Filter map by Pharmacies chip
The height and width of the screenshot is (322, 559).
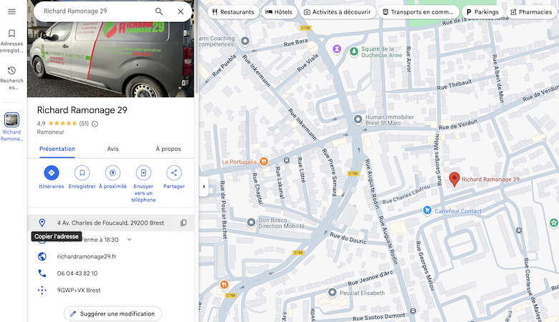click(x=531, y=11)
